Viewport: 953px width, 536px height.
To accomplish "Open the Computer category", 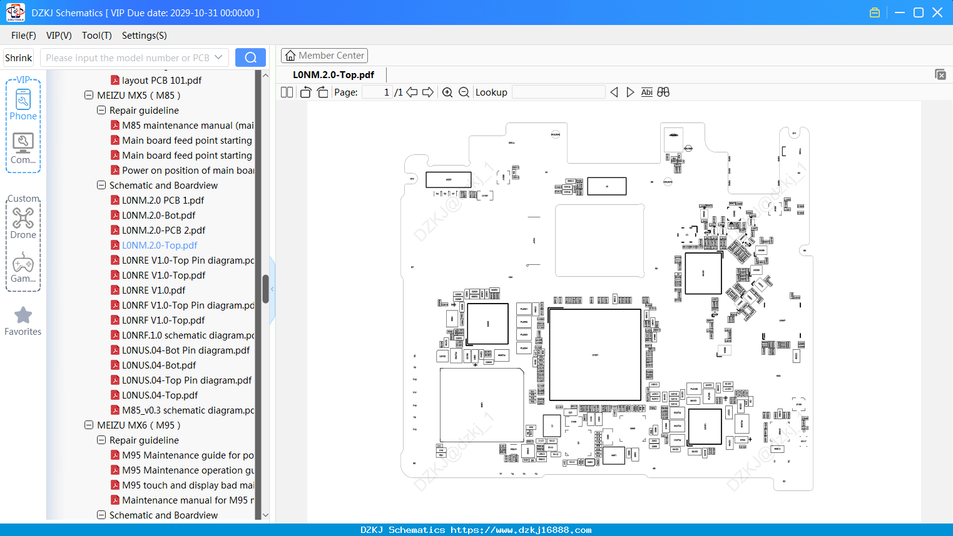I will tap(23, 149).
